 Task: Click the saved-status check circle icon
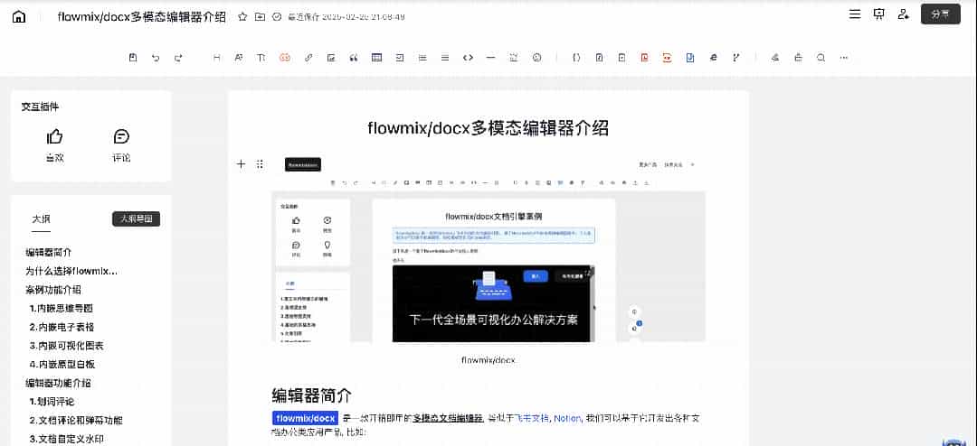(x=278, y=17)
